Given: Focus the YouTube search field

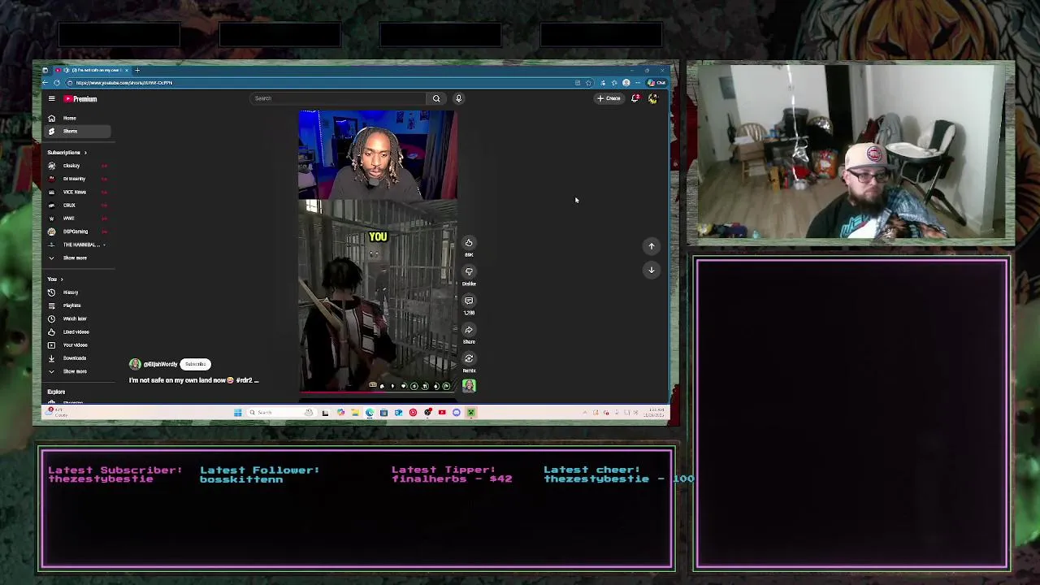Looking at the screenshot, I should 338,98.
